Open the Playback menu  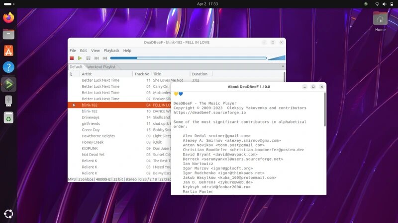(111, 51)
